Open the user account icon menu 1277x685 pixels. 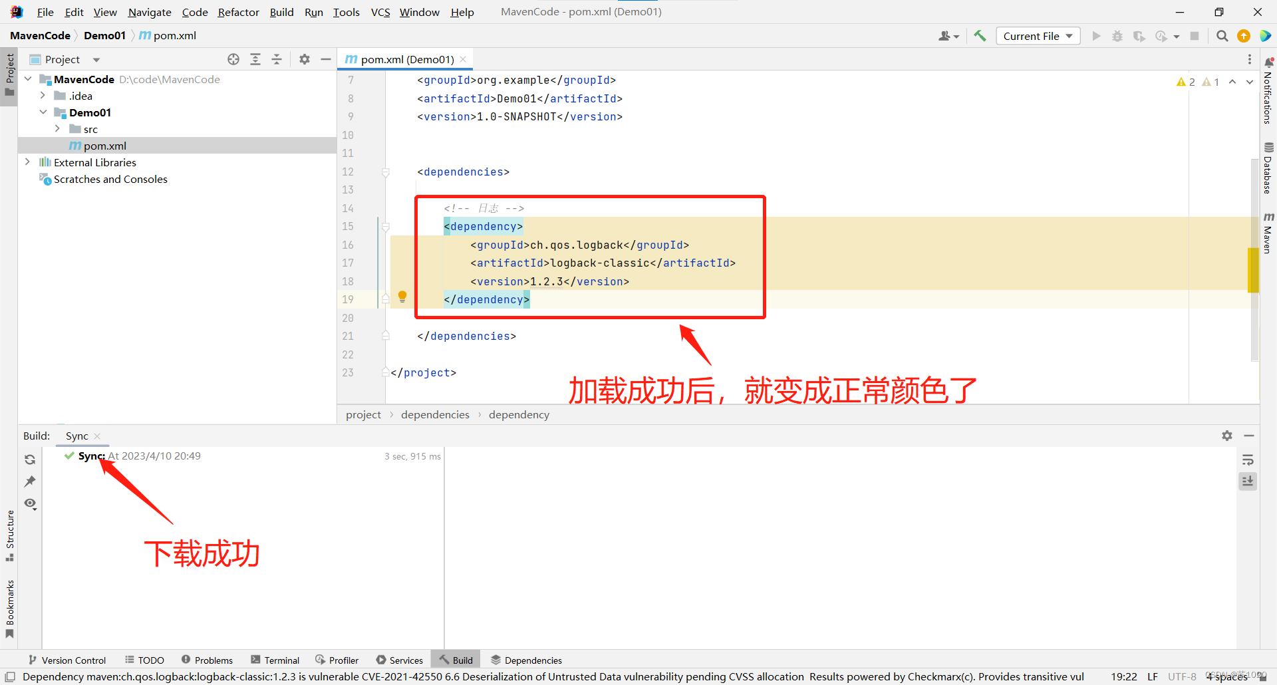pyautogui.click(x=948, y=36)
